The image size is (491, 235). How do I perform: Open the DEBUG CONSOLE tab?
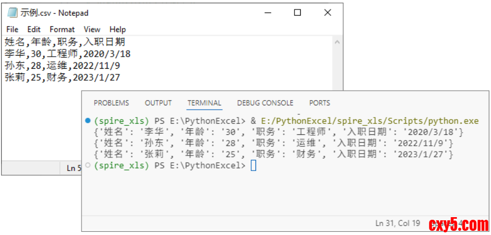point(265,103)
